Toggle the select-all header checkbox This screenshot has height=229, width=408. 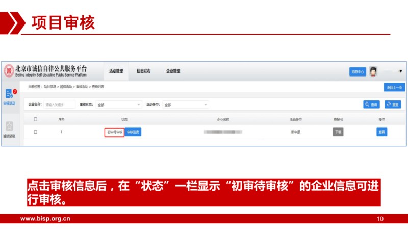tap(35, 119)
